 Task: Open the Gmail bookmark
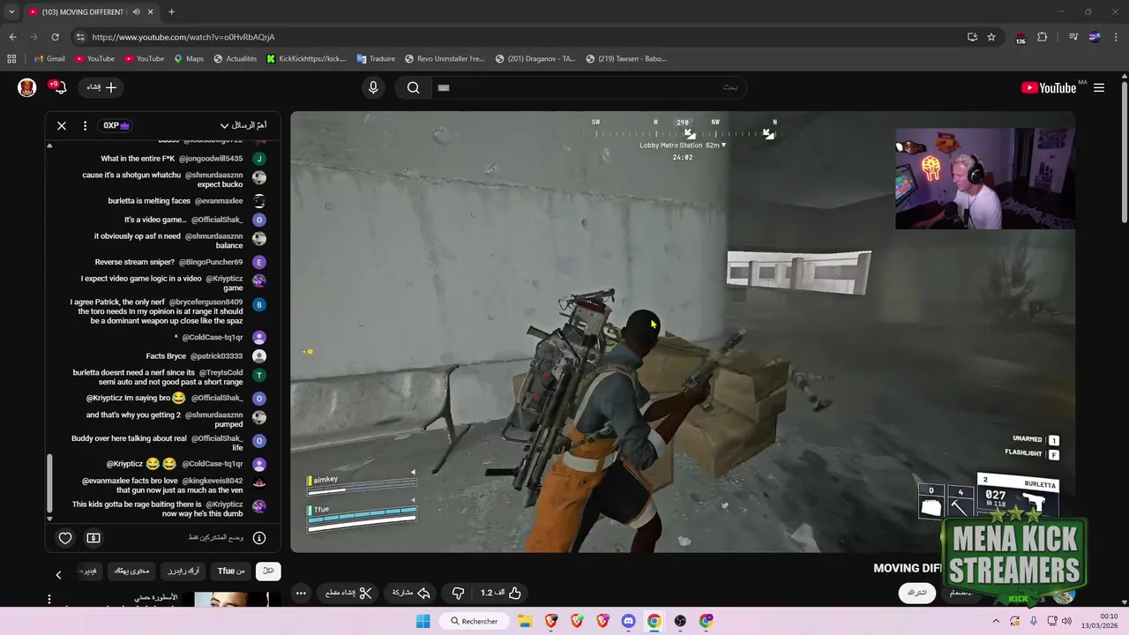49,59
